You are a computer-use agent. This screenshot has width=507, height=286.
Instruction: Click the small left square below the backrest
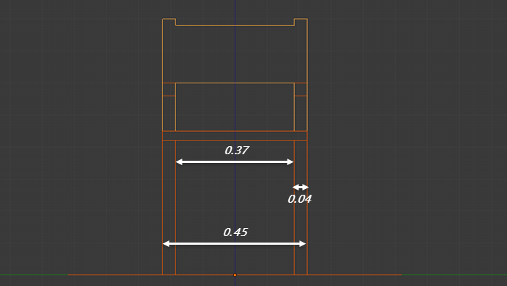[169, 90]
